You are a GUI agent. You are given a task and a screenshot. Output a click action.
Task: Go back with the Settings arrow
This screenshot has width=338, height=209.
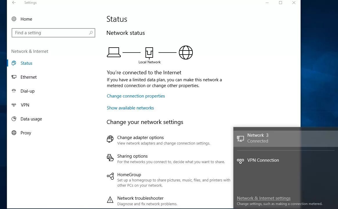[14, 3]
